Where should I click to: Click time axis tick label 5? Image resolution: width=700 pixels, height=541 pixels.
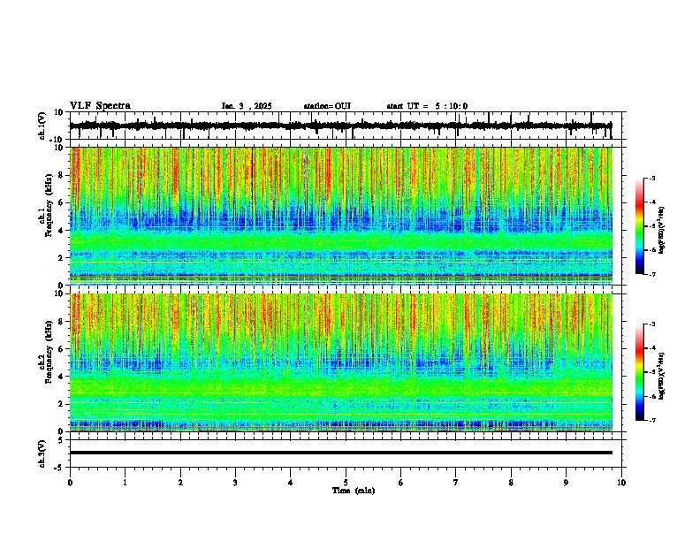pyautogui.click(x=346, y=483)
